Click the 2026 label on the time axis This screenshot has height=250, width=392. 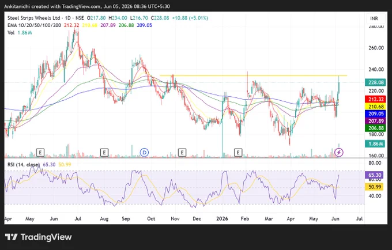[222, 219]
